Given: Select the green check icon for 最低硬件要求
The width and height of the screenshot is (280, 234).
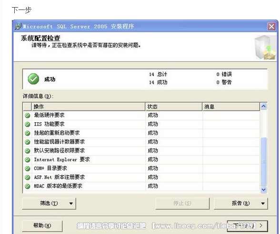Looking at the screenshot, I should pyautogui.click(x=28, y=116).
